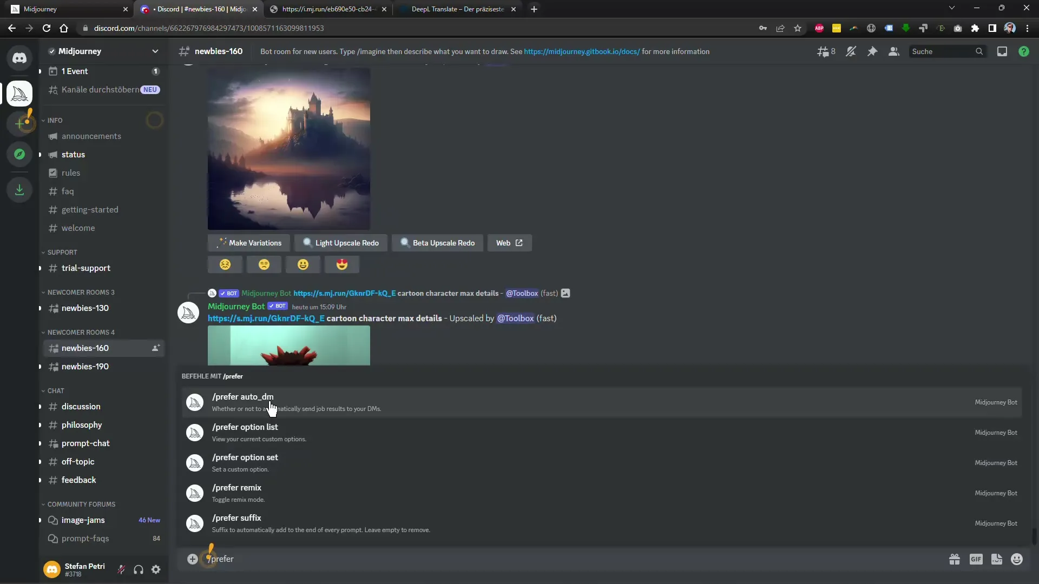Toggle microphone mute in user panel
This screenshot has height=584, width=1039.
pyautogui.click(x=121, y=569)
